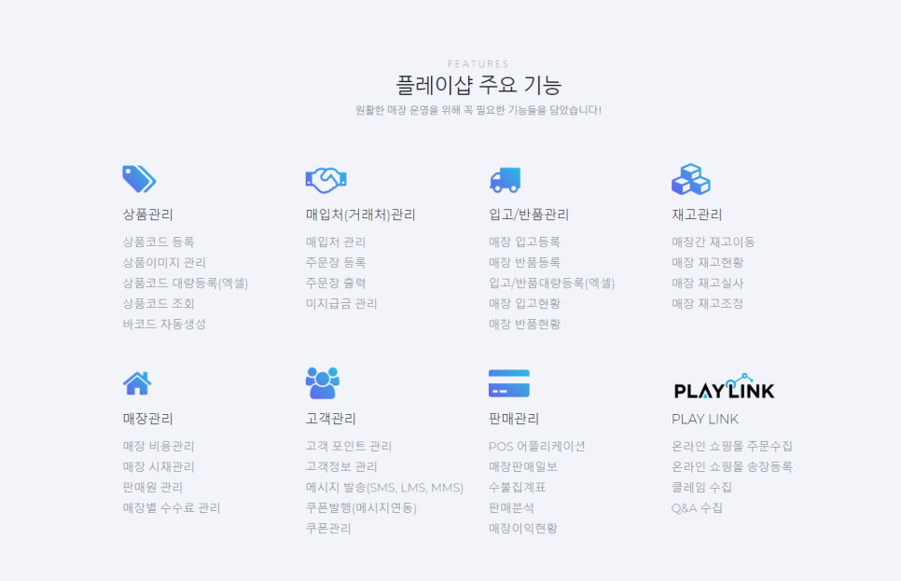Screen dimensions: 901x581
Task: Open 메시지 발송(SMS, LMS, MMS) link
Action: pyautogui.click(x=384, y=487)
